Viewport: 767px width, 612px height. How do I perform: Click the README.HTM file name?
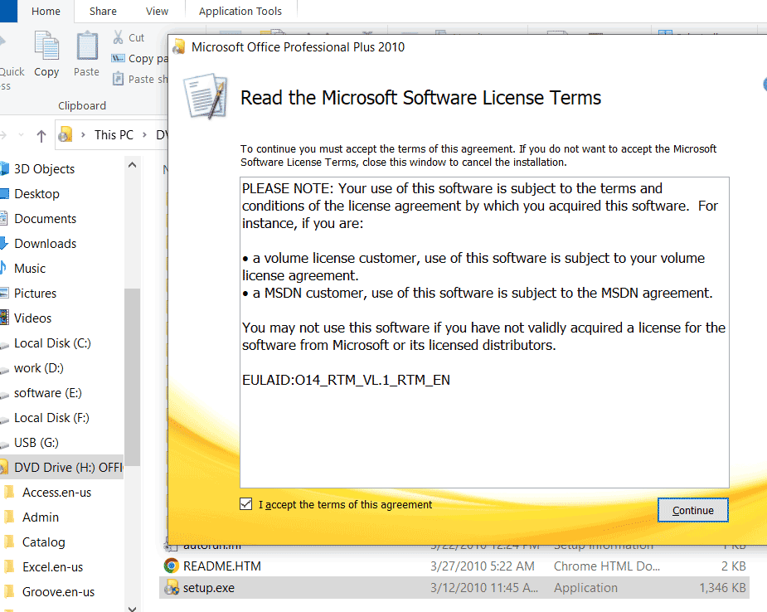pos(222,566)
